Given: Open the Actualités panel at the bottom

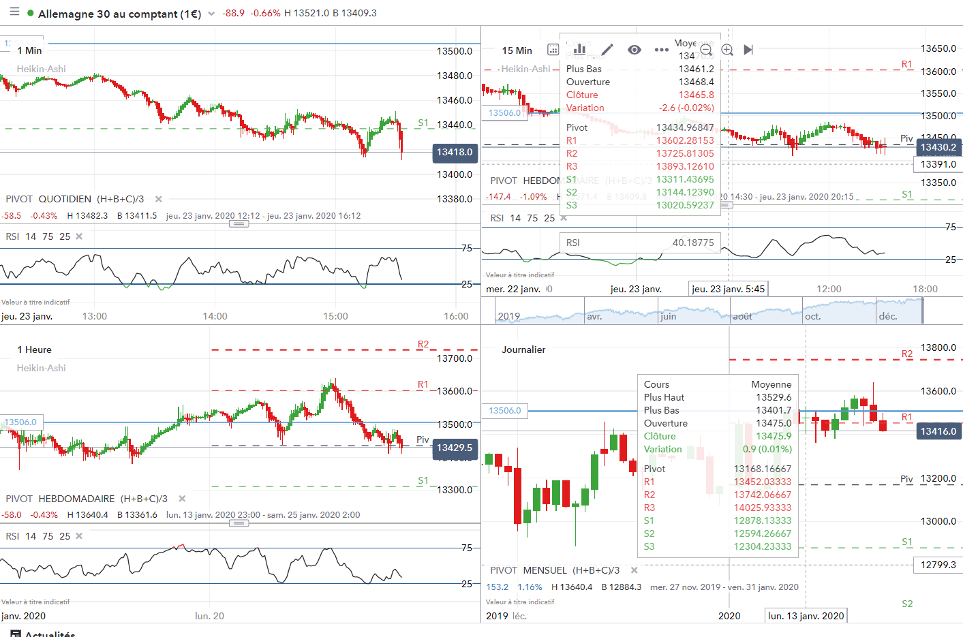Looking at the screenshot, I should pyautogui.click(x=43, y=634).
